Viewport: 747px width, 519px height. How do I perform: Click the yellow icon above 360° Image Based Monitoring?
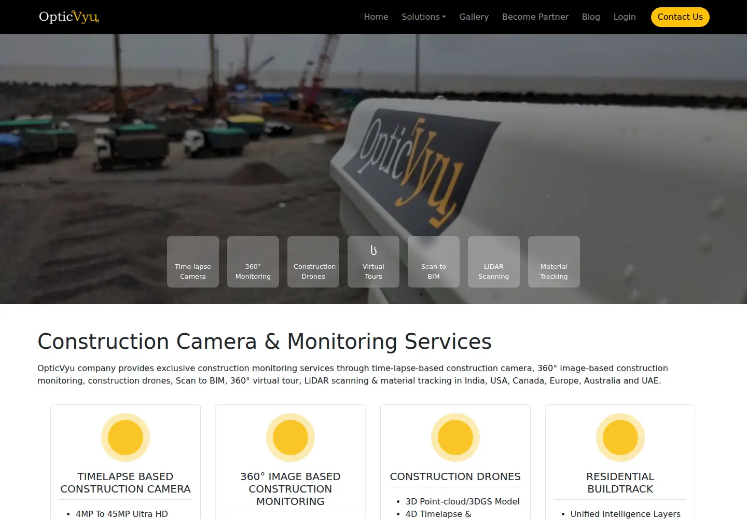point(290,438)
